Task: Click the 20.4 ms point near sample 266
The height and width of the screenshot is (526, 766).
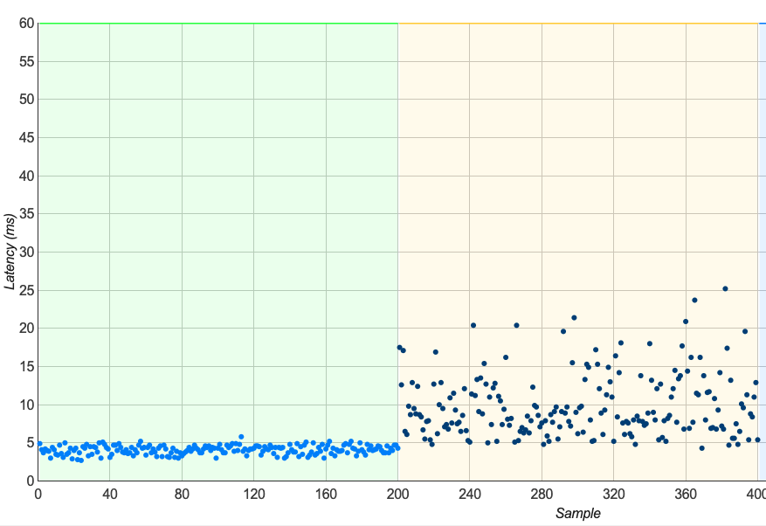Action: pos(516,326)
